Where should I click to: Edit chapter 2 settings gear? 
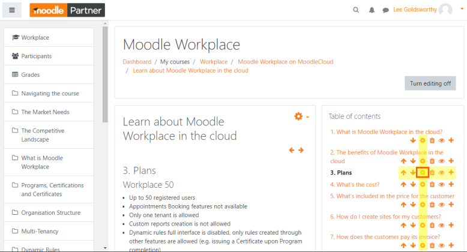pos(423,161)
